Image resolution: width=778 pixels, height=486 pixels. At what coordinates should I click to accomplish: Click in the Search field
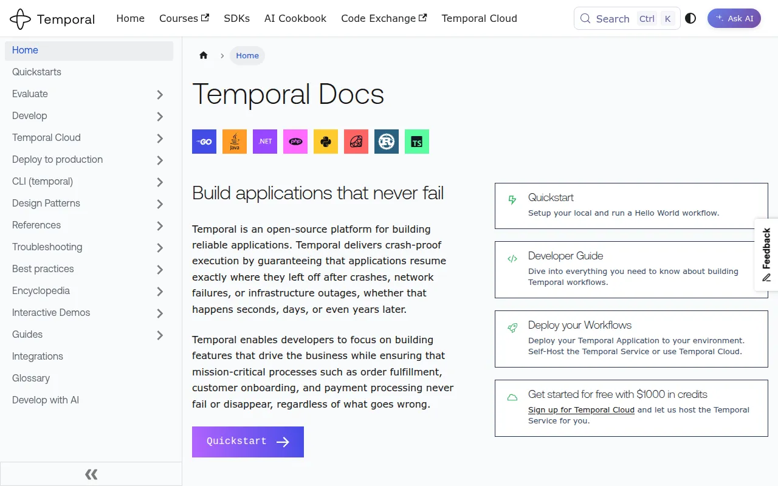(x=627, y=18)
